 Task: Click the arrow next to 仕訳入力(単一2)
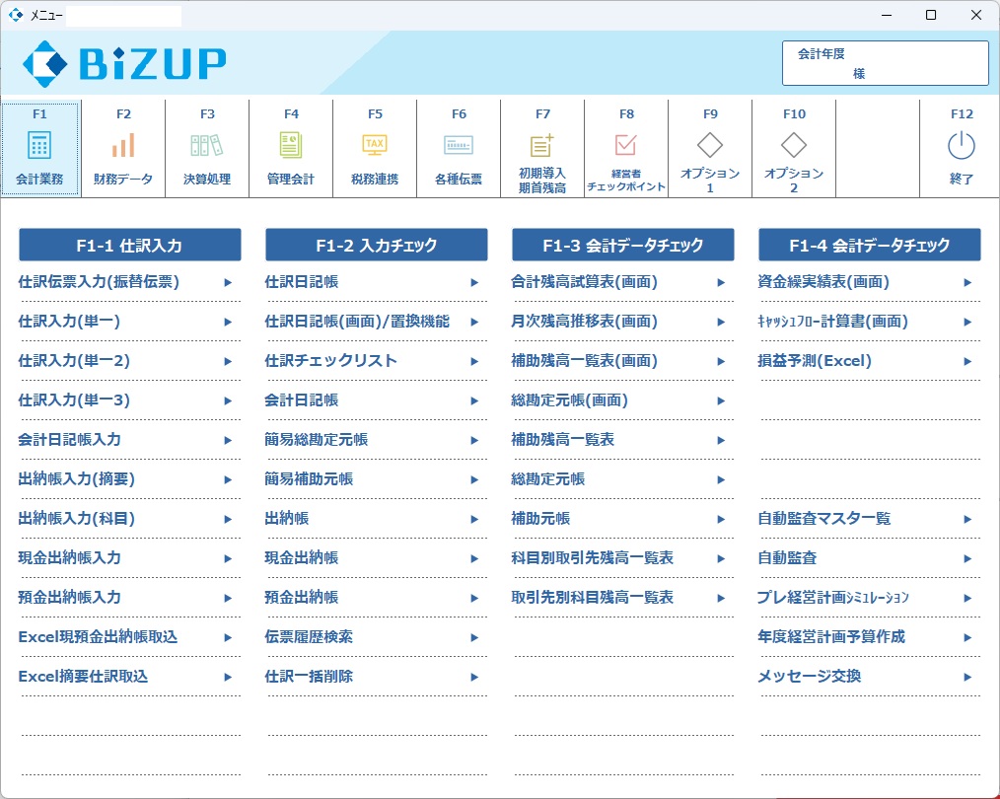(x=228, y=362)
